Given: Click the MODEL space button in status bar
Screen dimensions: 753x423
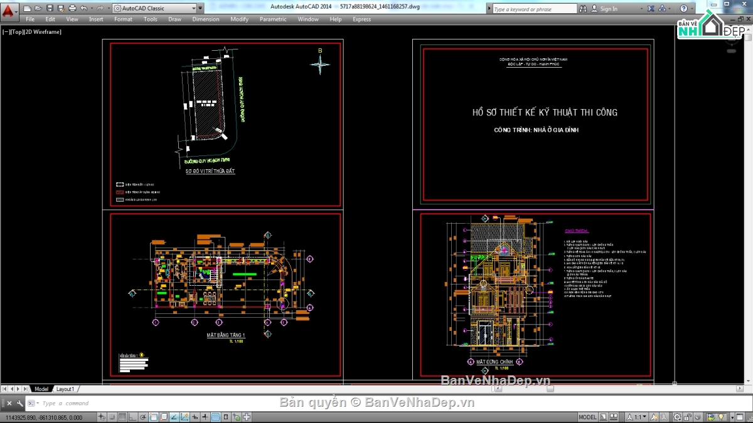Looking at the screenshot, I should (x=587, y=417).
